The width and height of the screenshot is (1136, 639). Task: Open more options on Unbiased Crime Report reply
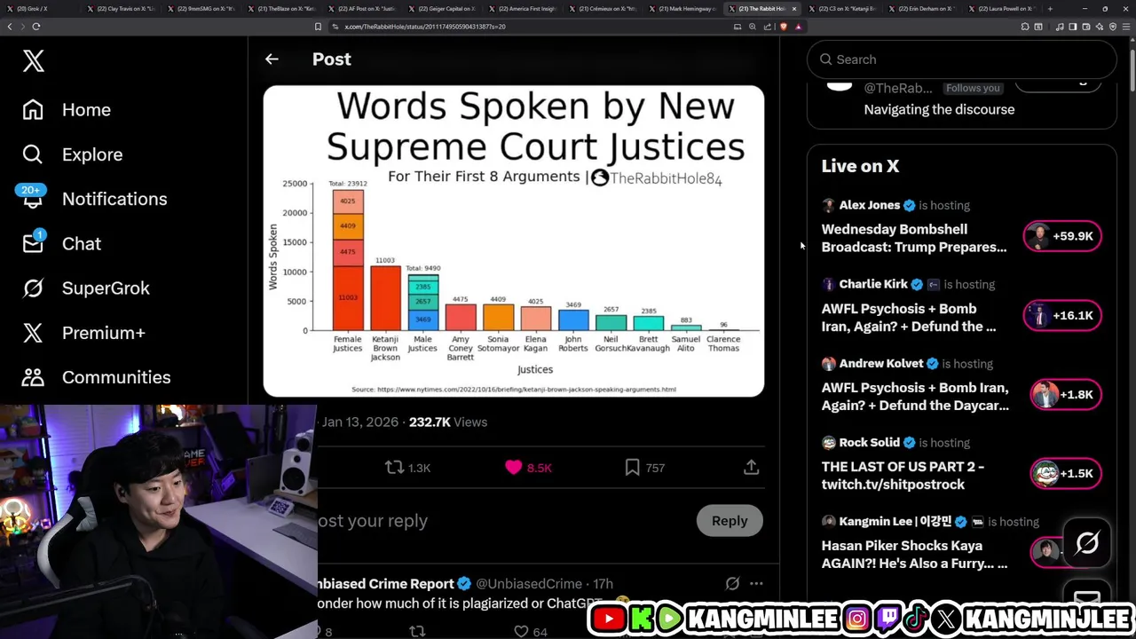(756, 583)
